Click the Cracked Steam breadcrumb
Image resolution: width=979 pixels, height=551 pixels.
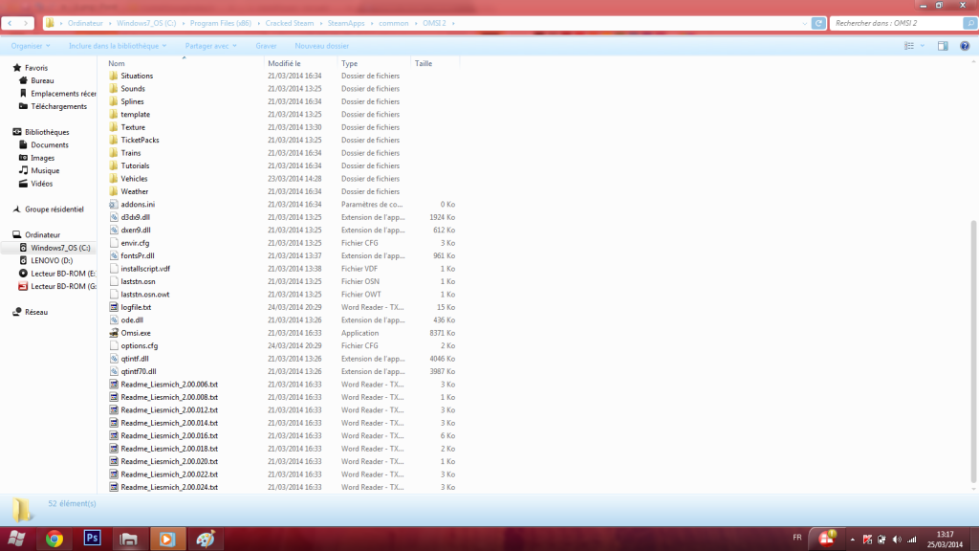point(289,23)
